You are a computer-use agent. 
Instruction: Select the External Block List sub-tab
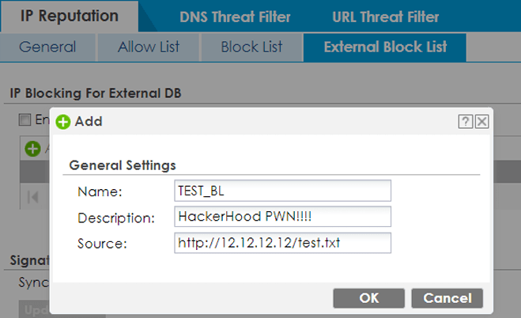pyautogui.click(x=385, y=47)
